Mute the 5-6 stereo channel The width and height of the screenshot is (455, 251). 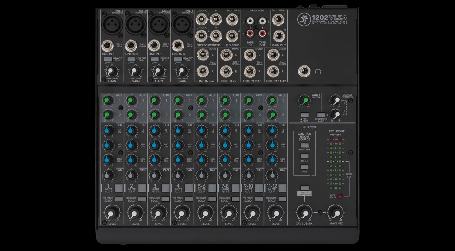[212, 188]
